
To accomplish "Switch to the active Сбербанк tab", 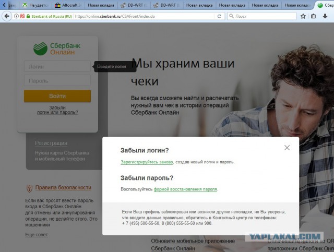I will 325,5.
